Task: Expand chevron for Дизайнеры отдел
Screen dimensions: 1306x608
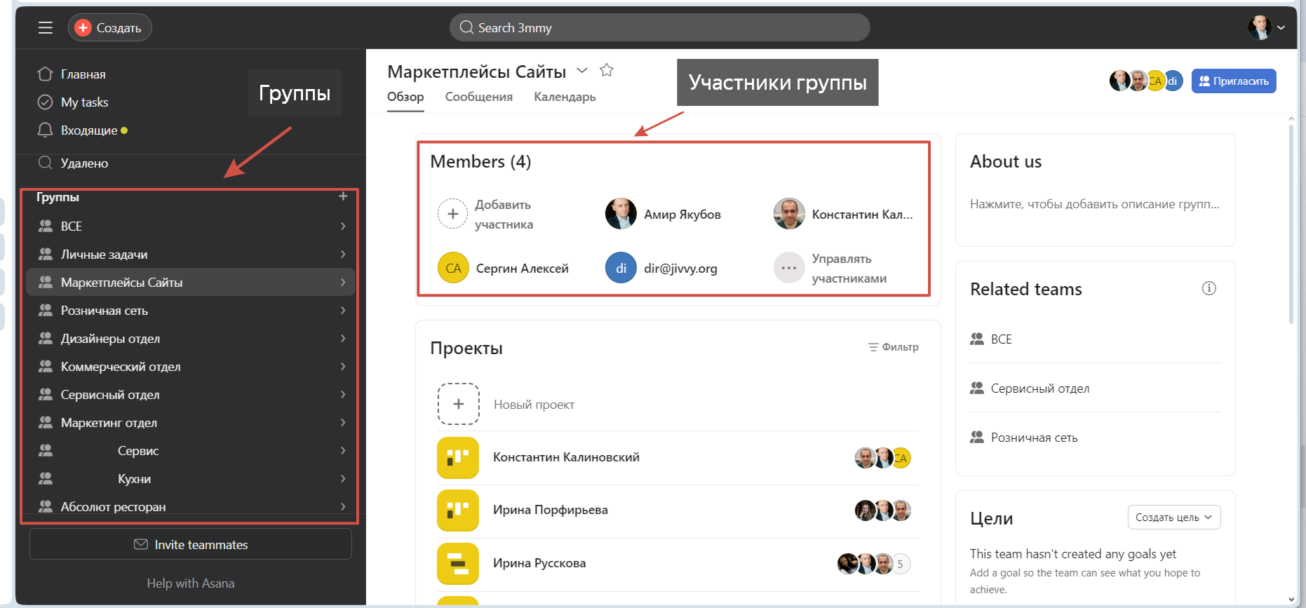Action: [343, 338]
